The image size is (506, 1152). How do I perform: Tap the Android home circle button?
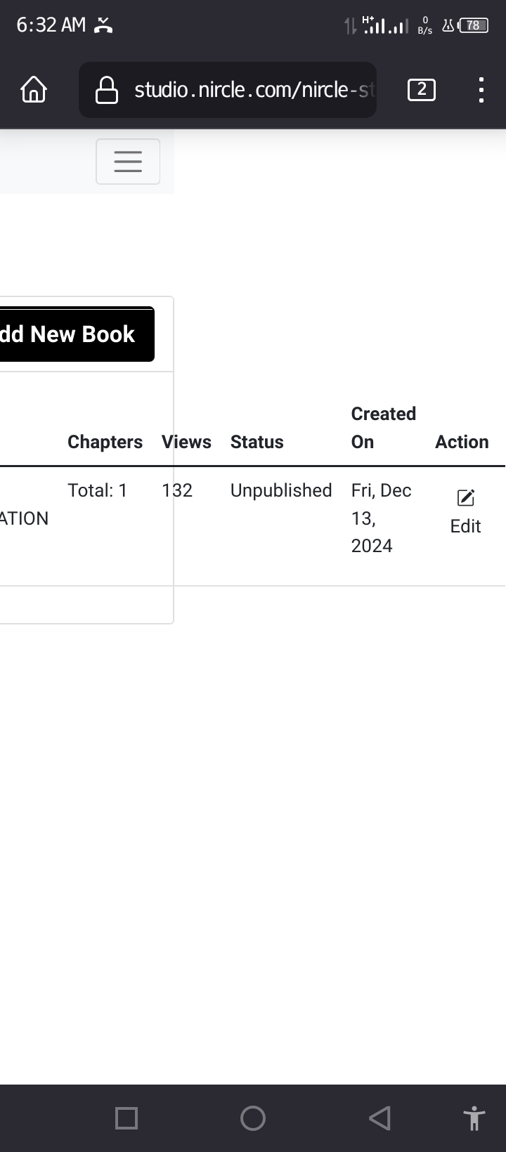(x=253, y=1118)
